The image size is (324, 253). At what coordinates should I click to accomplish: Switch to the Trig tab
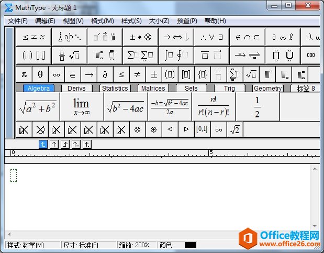tap(229, 89)
